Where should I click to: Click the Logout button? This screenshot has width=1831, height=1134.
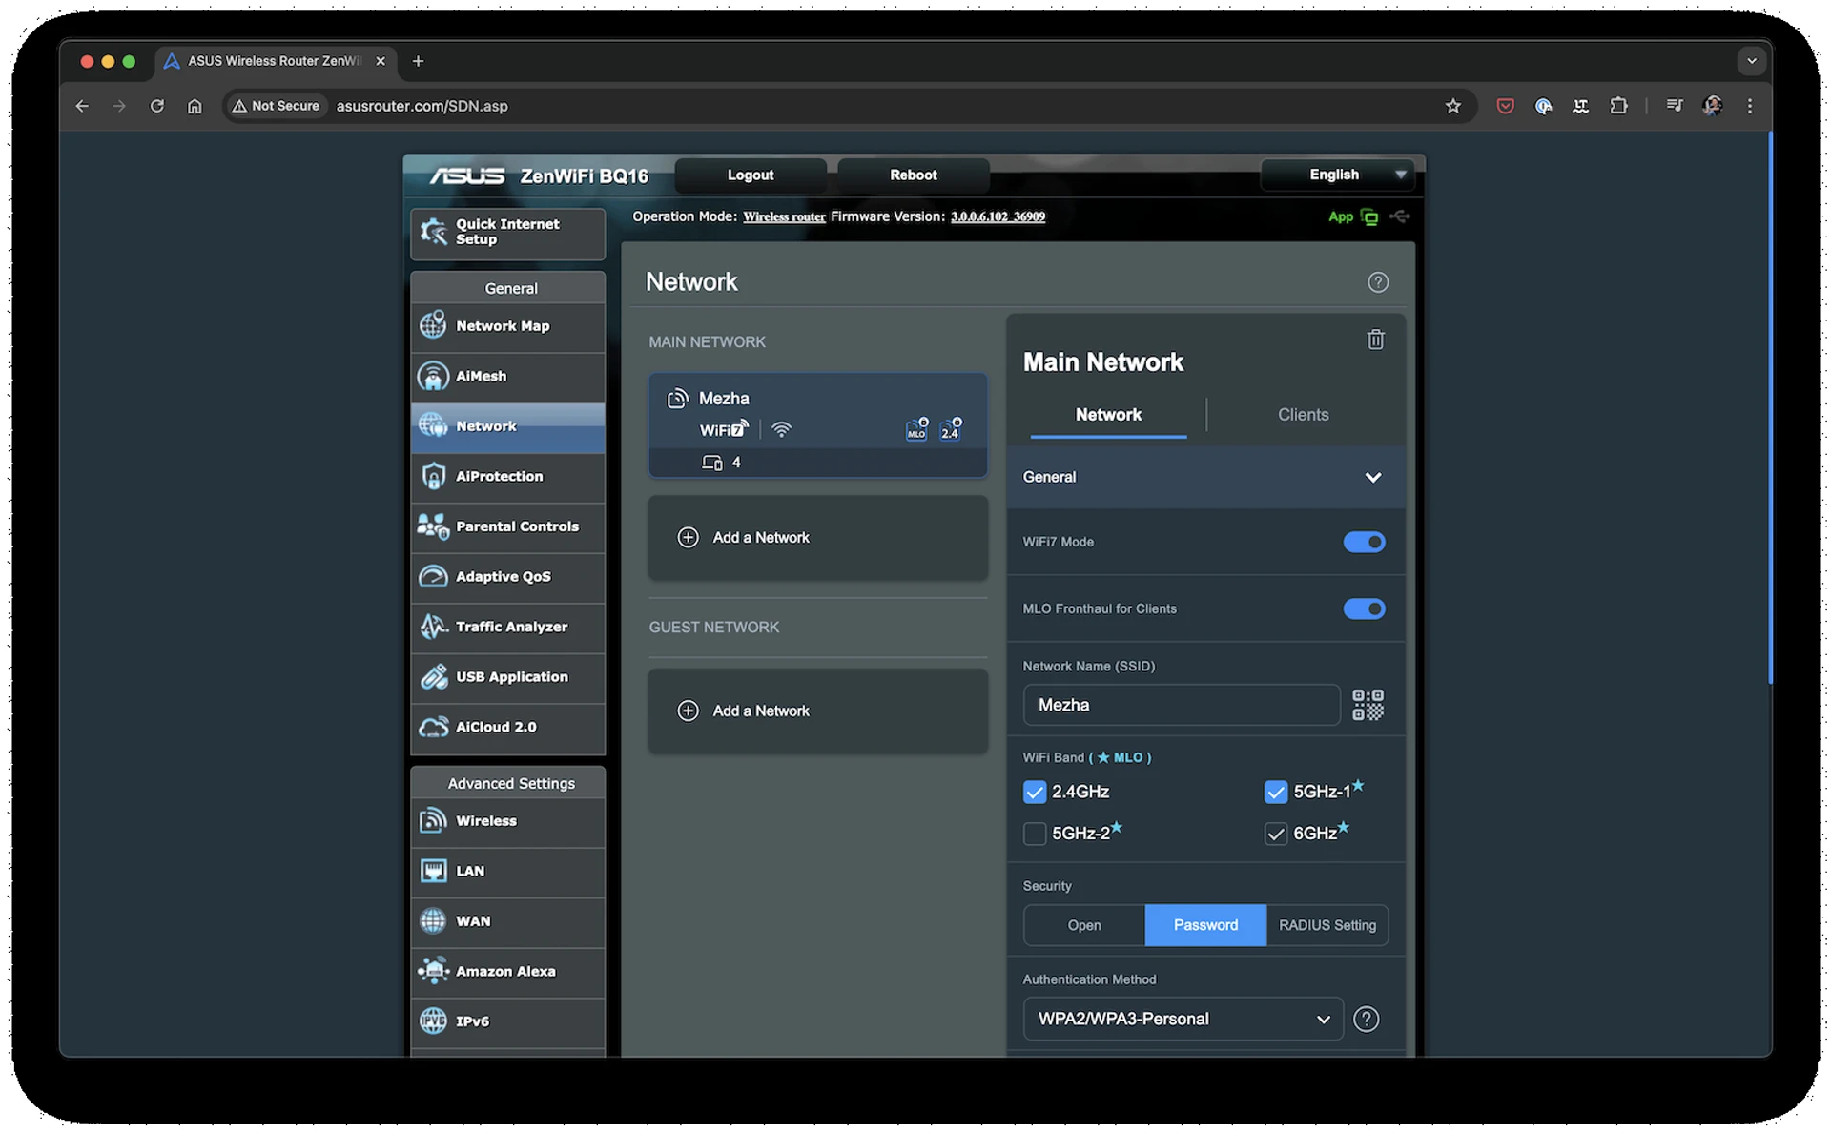click(x=750, y=175)
